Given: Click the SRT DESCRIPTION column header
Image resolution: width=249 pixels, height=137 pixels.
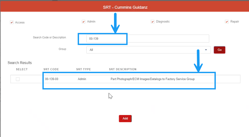Looking at the screenshot, I should 123,69.
